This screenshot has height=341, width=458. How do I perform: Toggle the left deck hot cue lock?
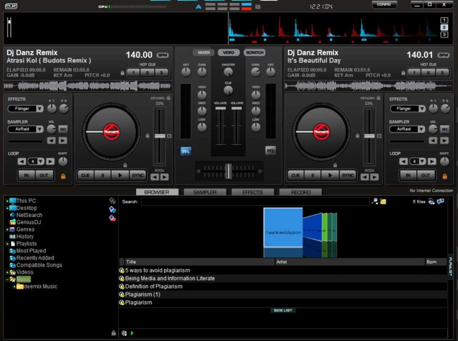(123, 73)
